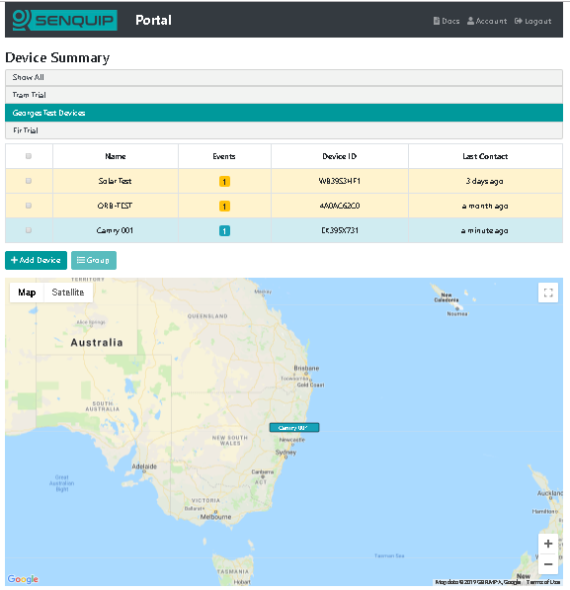This screenshot has width=570, height=590.
Task: Zoom out on the map
Action: tap(548, 564)
